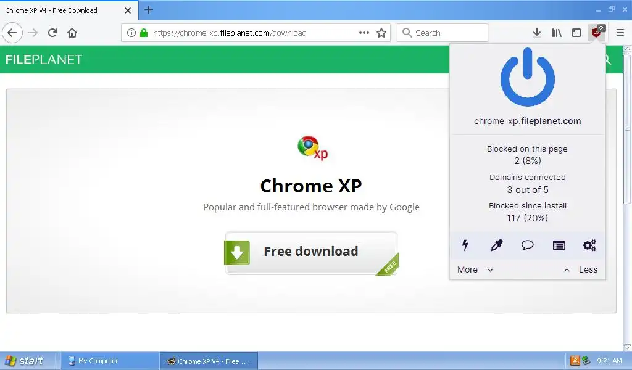Image resolution: width=632 pixels, height=370 pixels.
Task: Click the browser window's restore button
Action: (x=612, y=9)
